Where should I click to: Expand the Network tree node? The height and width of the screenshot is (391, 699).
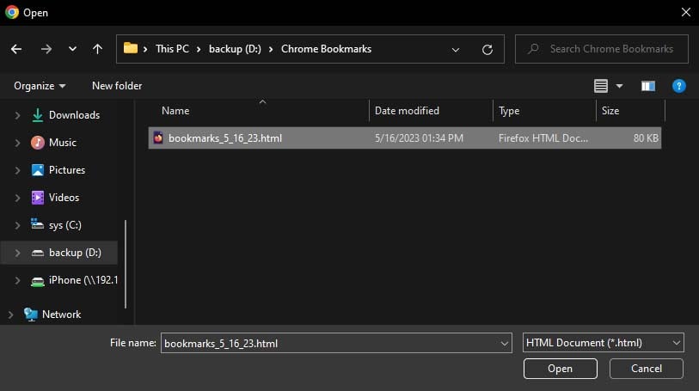[x=10, y=315]
